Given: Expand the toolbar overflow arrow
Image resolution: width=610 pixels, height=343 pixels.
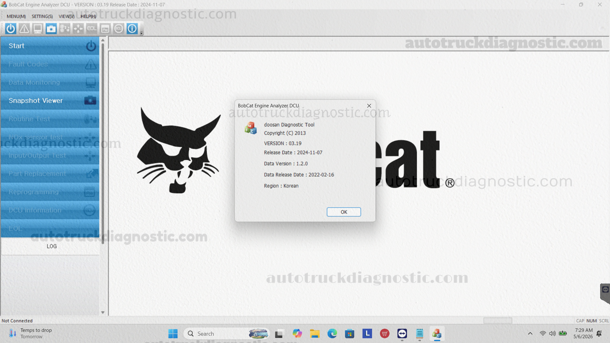Looking at the screenshot, I should click(x=142, y=33).
